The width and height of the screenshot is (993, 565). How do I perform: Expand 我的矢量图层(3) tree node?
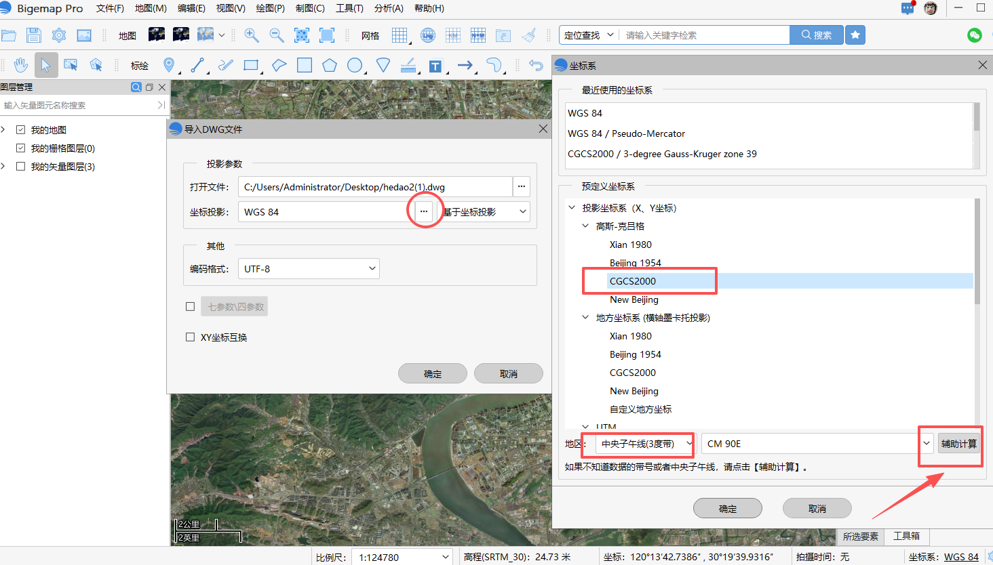tap(3, 166)
